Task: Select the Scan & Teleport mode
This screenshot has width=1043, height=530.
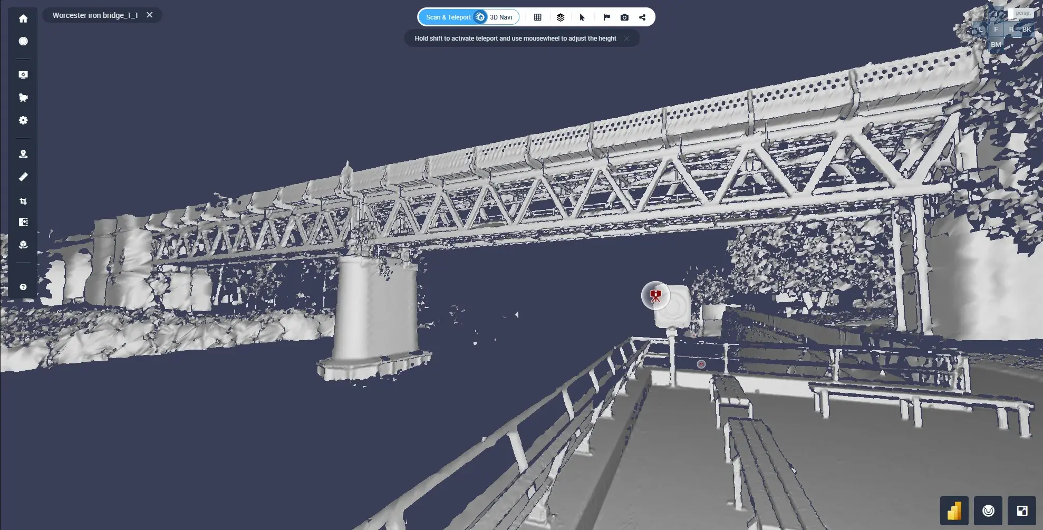Action: pyautogui.click(x=448, y=17)
